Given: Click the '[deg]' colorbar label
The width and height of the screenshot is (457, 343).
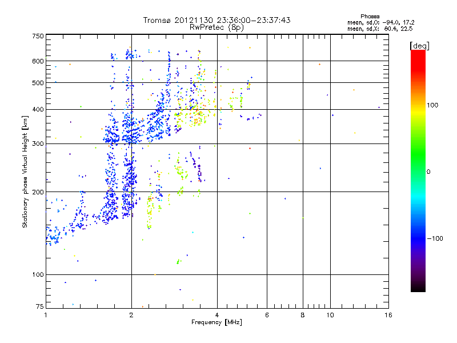Looking at the screenshot, I should [x=419, y=46].
